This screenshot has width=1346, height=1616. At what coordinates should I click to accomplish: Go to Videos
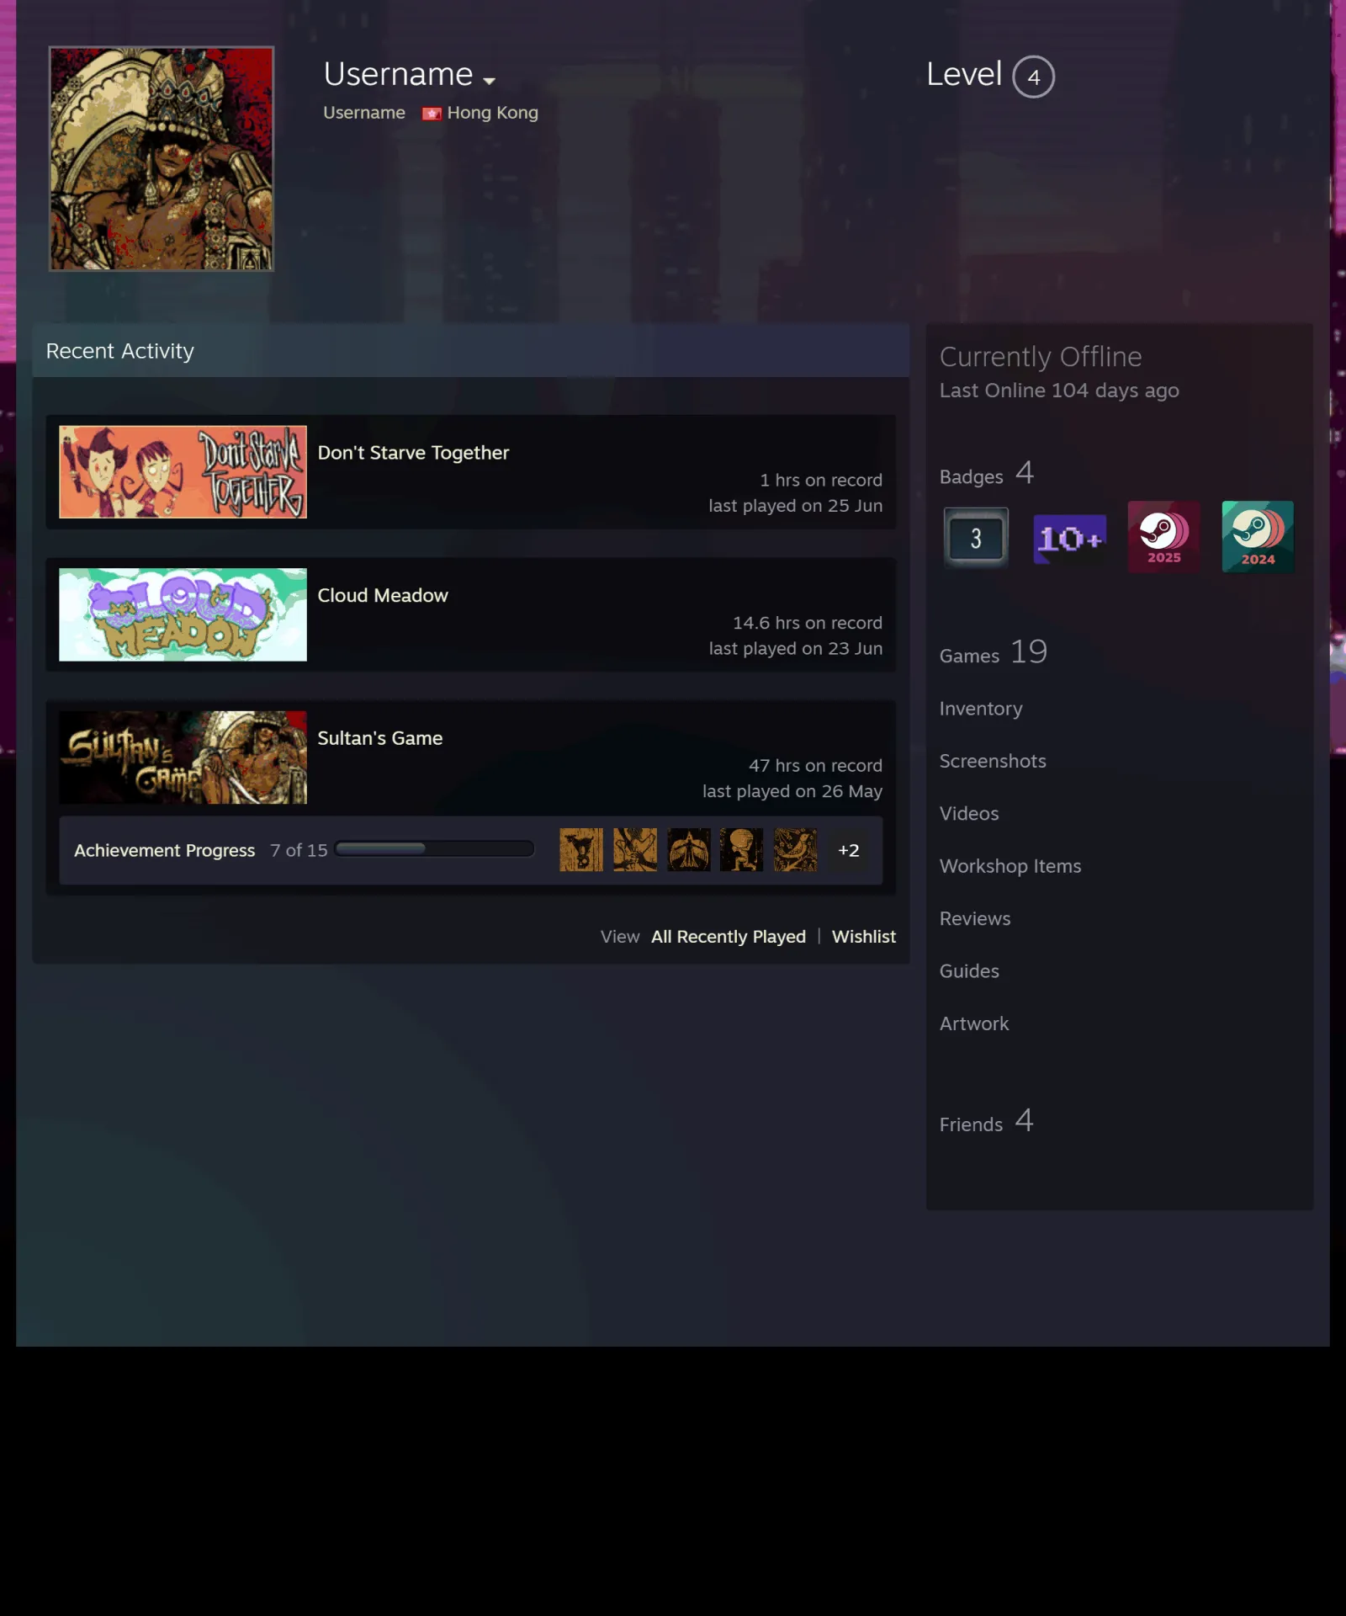(x=969, y=813)
